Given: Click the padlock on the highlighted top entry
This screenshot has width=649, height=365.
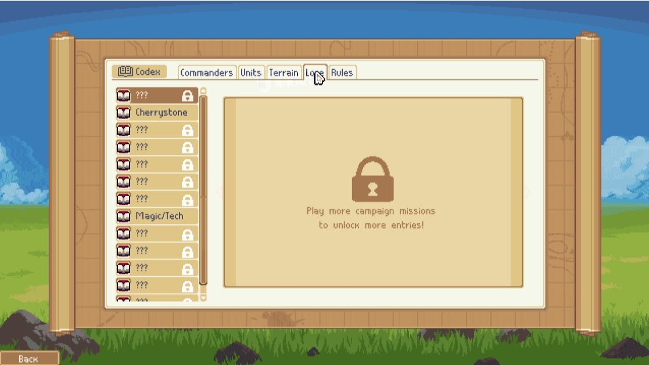Looking at the screenshot, I should (187, 96).
